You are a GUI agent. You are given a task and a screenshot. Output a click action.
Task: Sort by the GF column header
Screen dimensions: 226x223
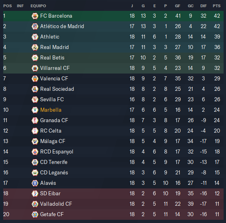pos(177,6)
